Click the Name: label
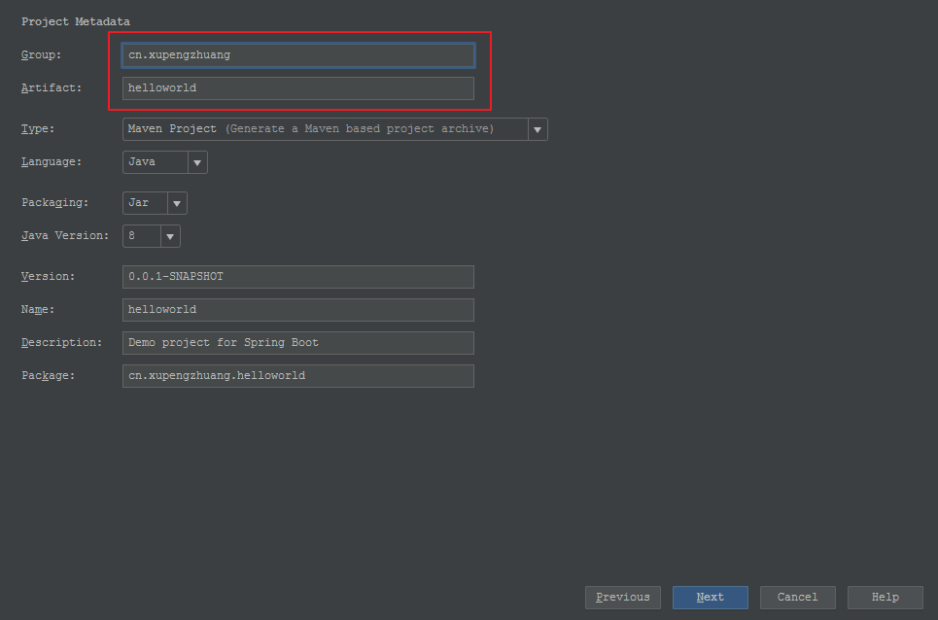 38,310
